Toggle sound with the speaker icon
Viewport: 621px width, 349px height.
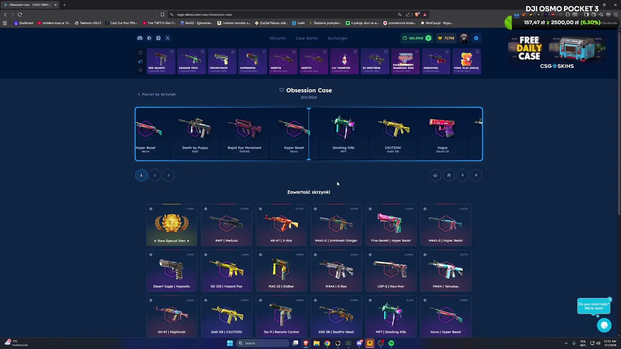click(x=476, y=175)
